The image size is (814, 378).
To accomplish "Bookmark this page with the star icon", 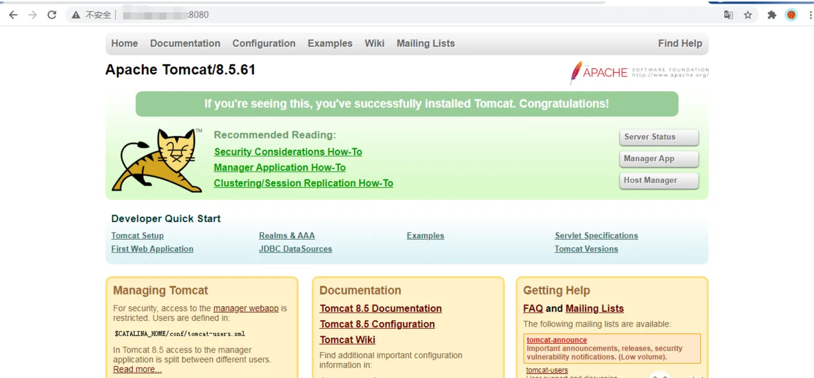I will click(x=748, y=15).
